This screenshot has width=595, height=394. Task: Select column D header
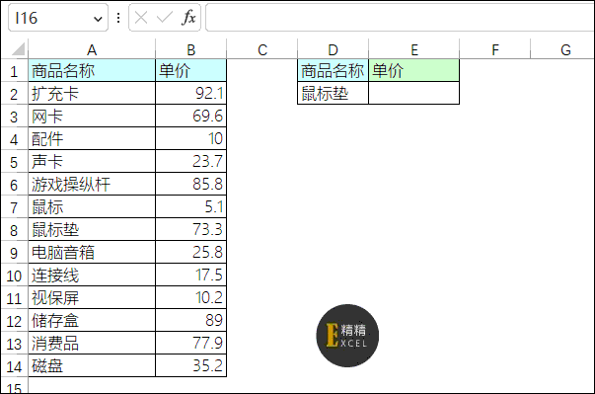point(333,49)
